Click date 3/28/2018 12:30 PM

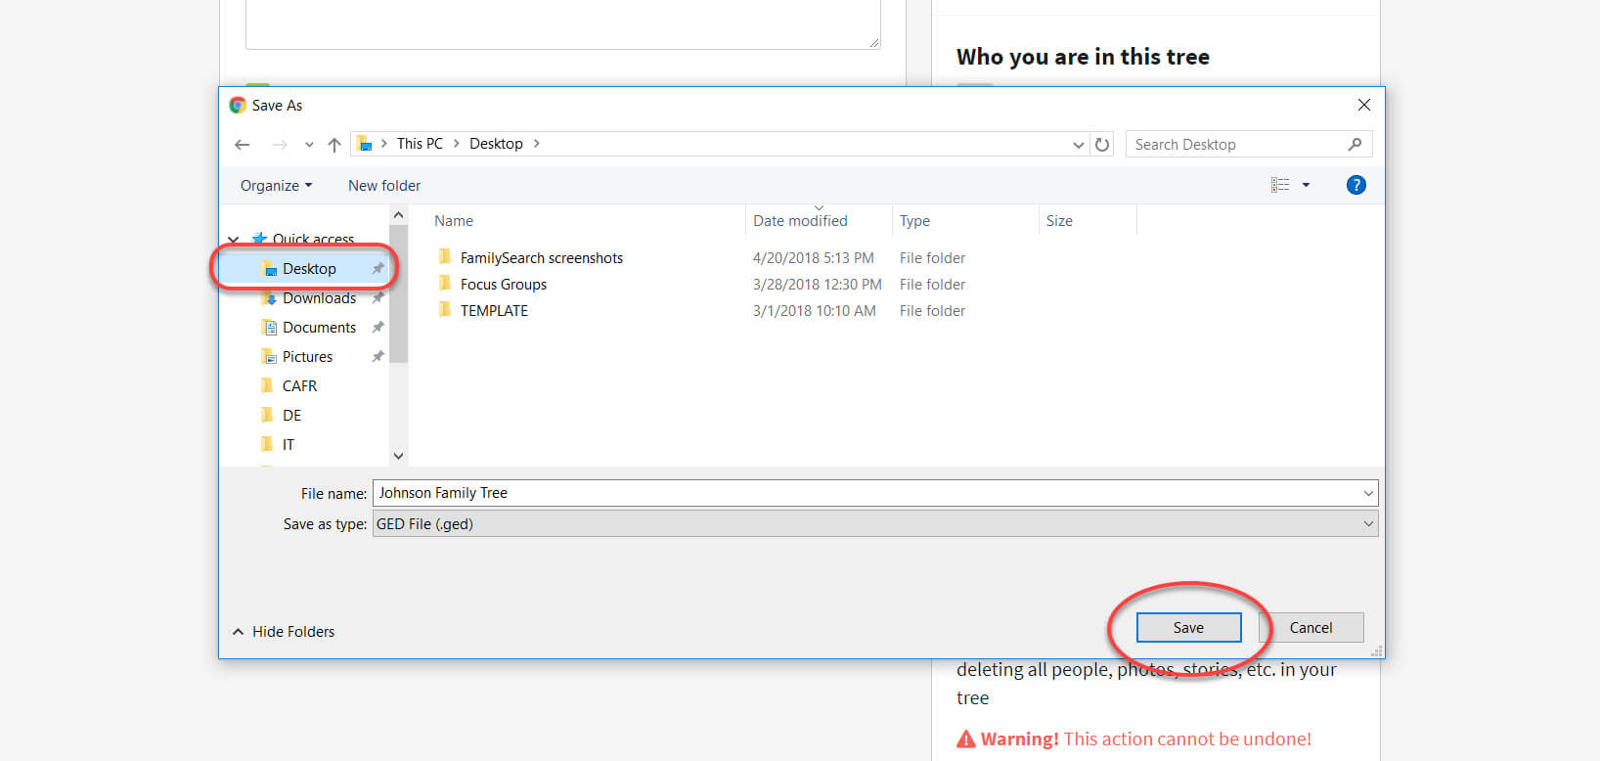click(x=817, y=285)
